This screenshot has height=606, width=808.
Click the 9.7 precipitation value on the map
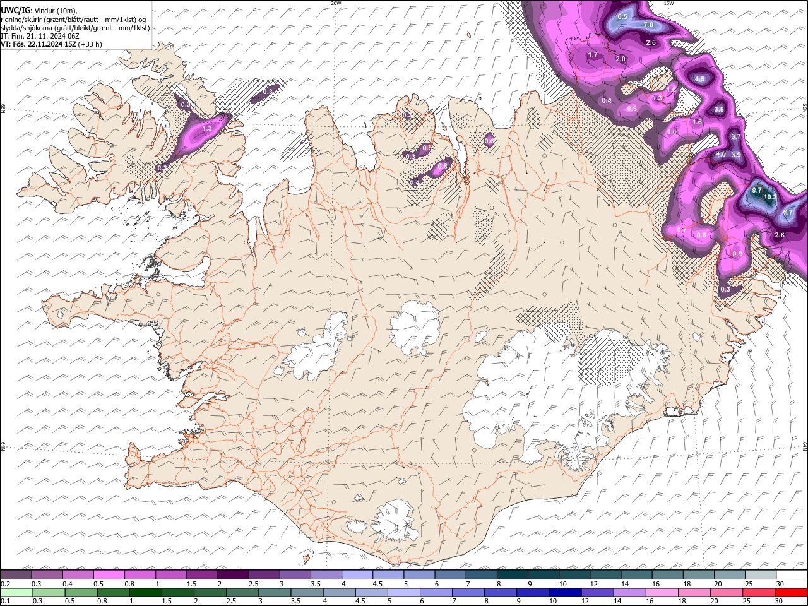pos(757,189)
